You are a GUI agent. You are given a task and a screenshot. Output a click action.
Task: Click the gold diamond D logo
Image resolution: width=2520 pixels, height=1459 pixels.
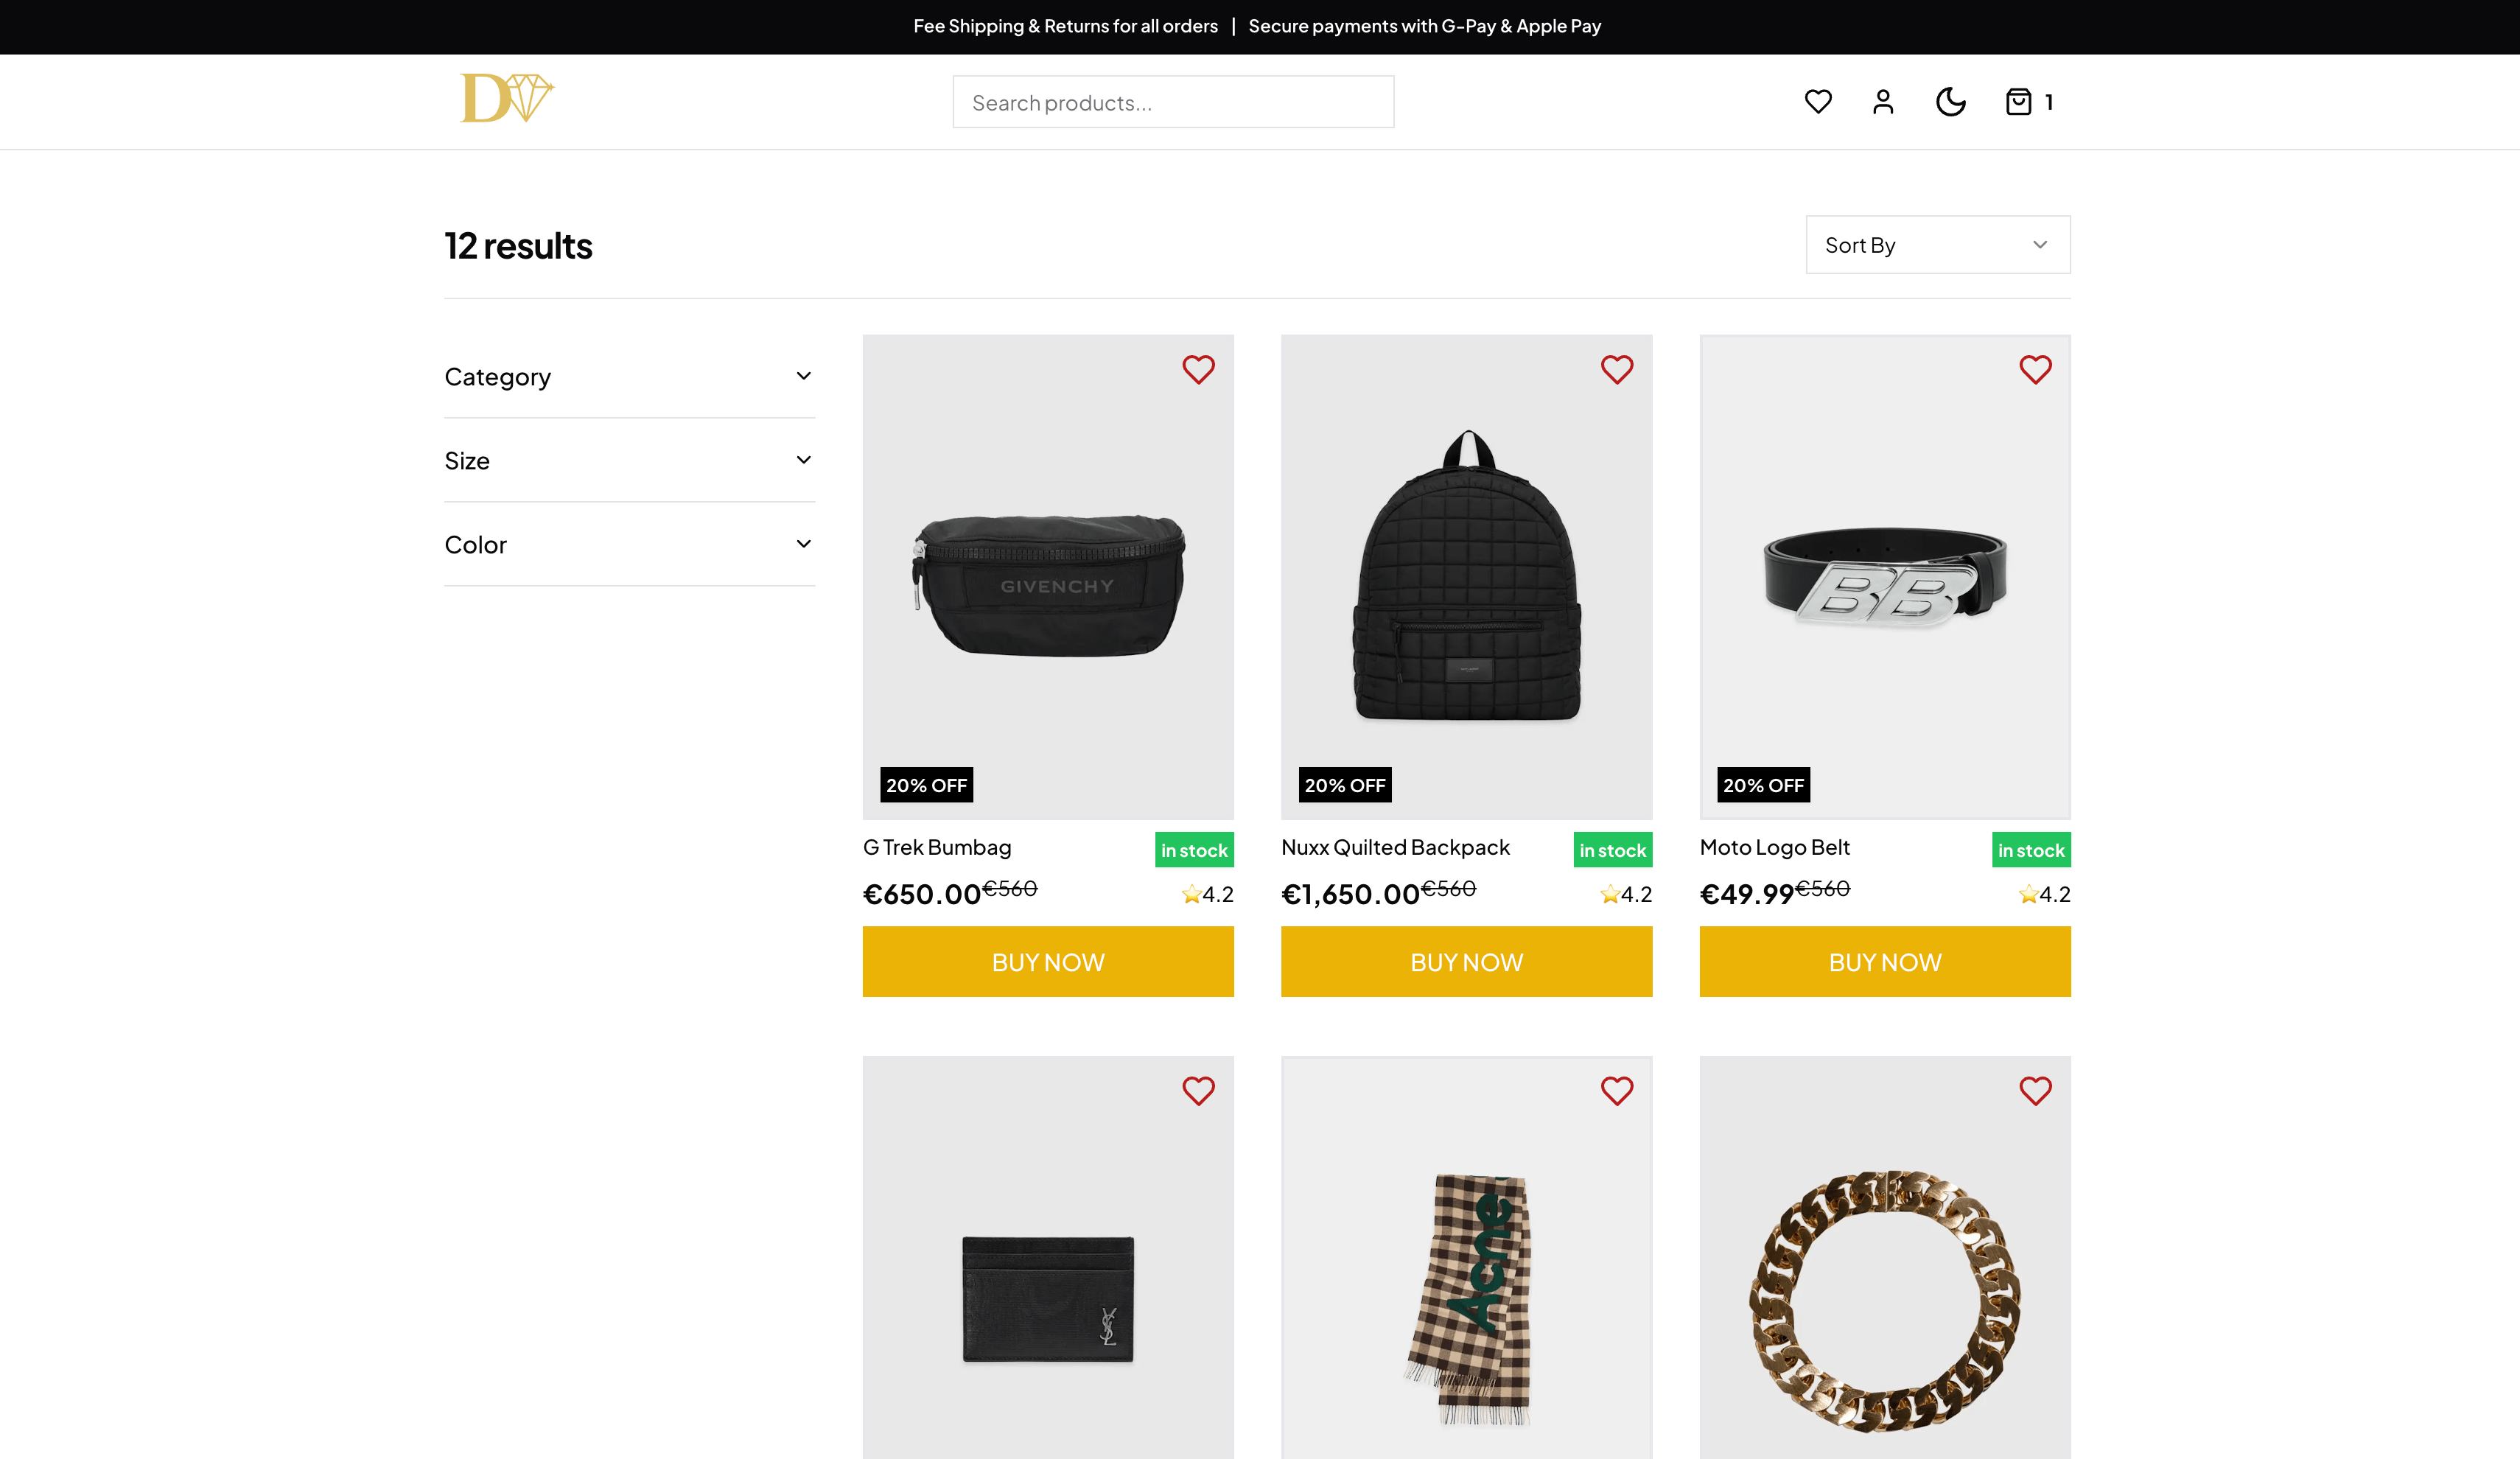506,98
